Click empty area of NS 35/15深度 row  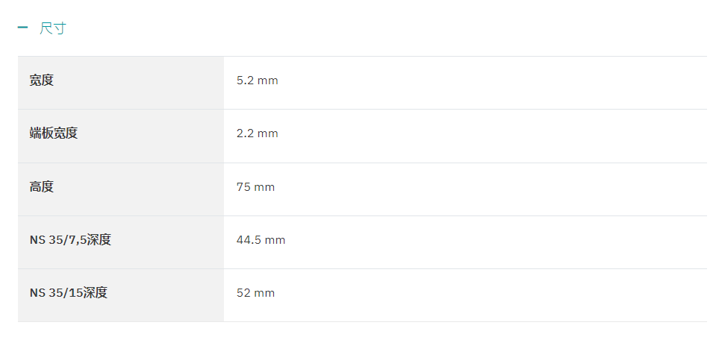[491, 295]
